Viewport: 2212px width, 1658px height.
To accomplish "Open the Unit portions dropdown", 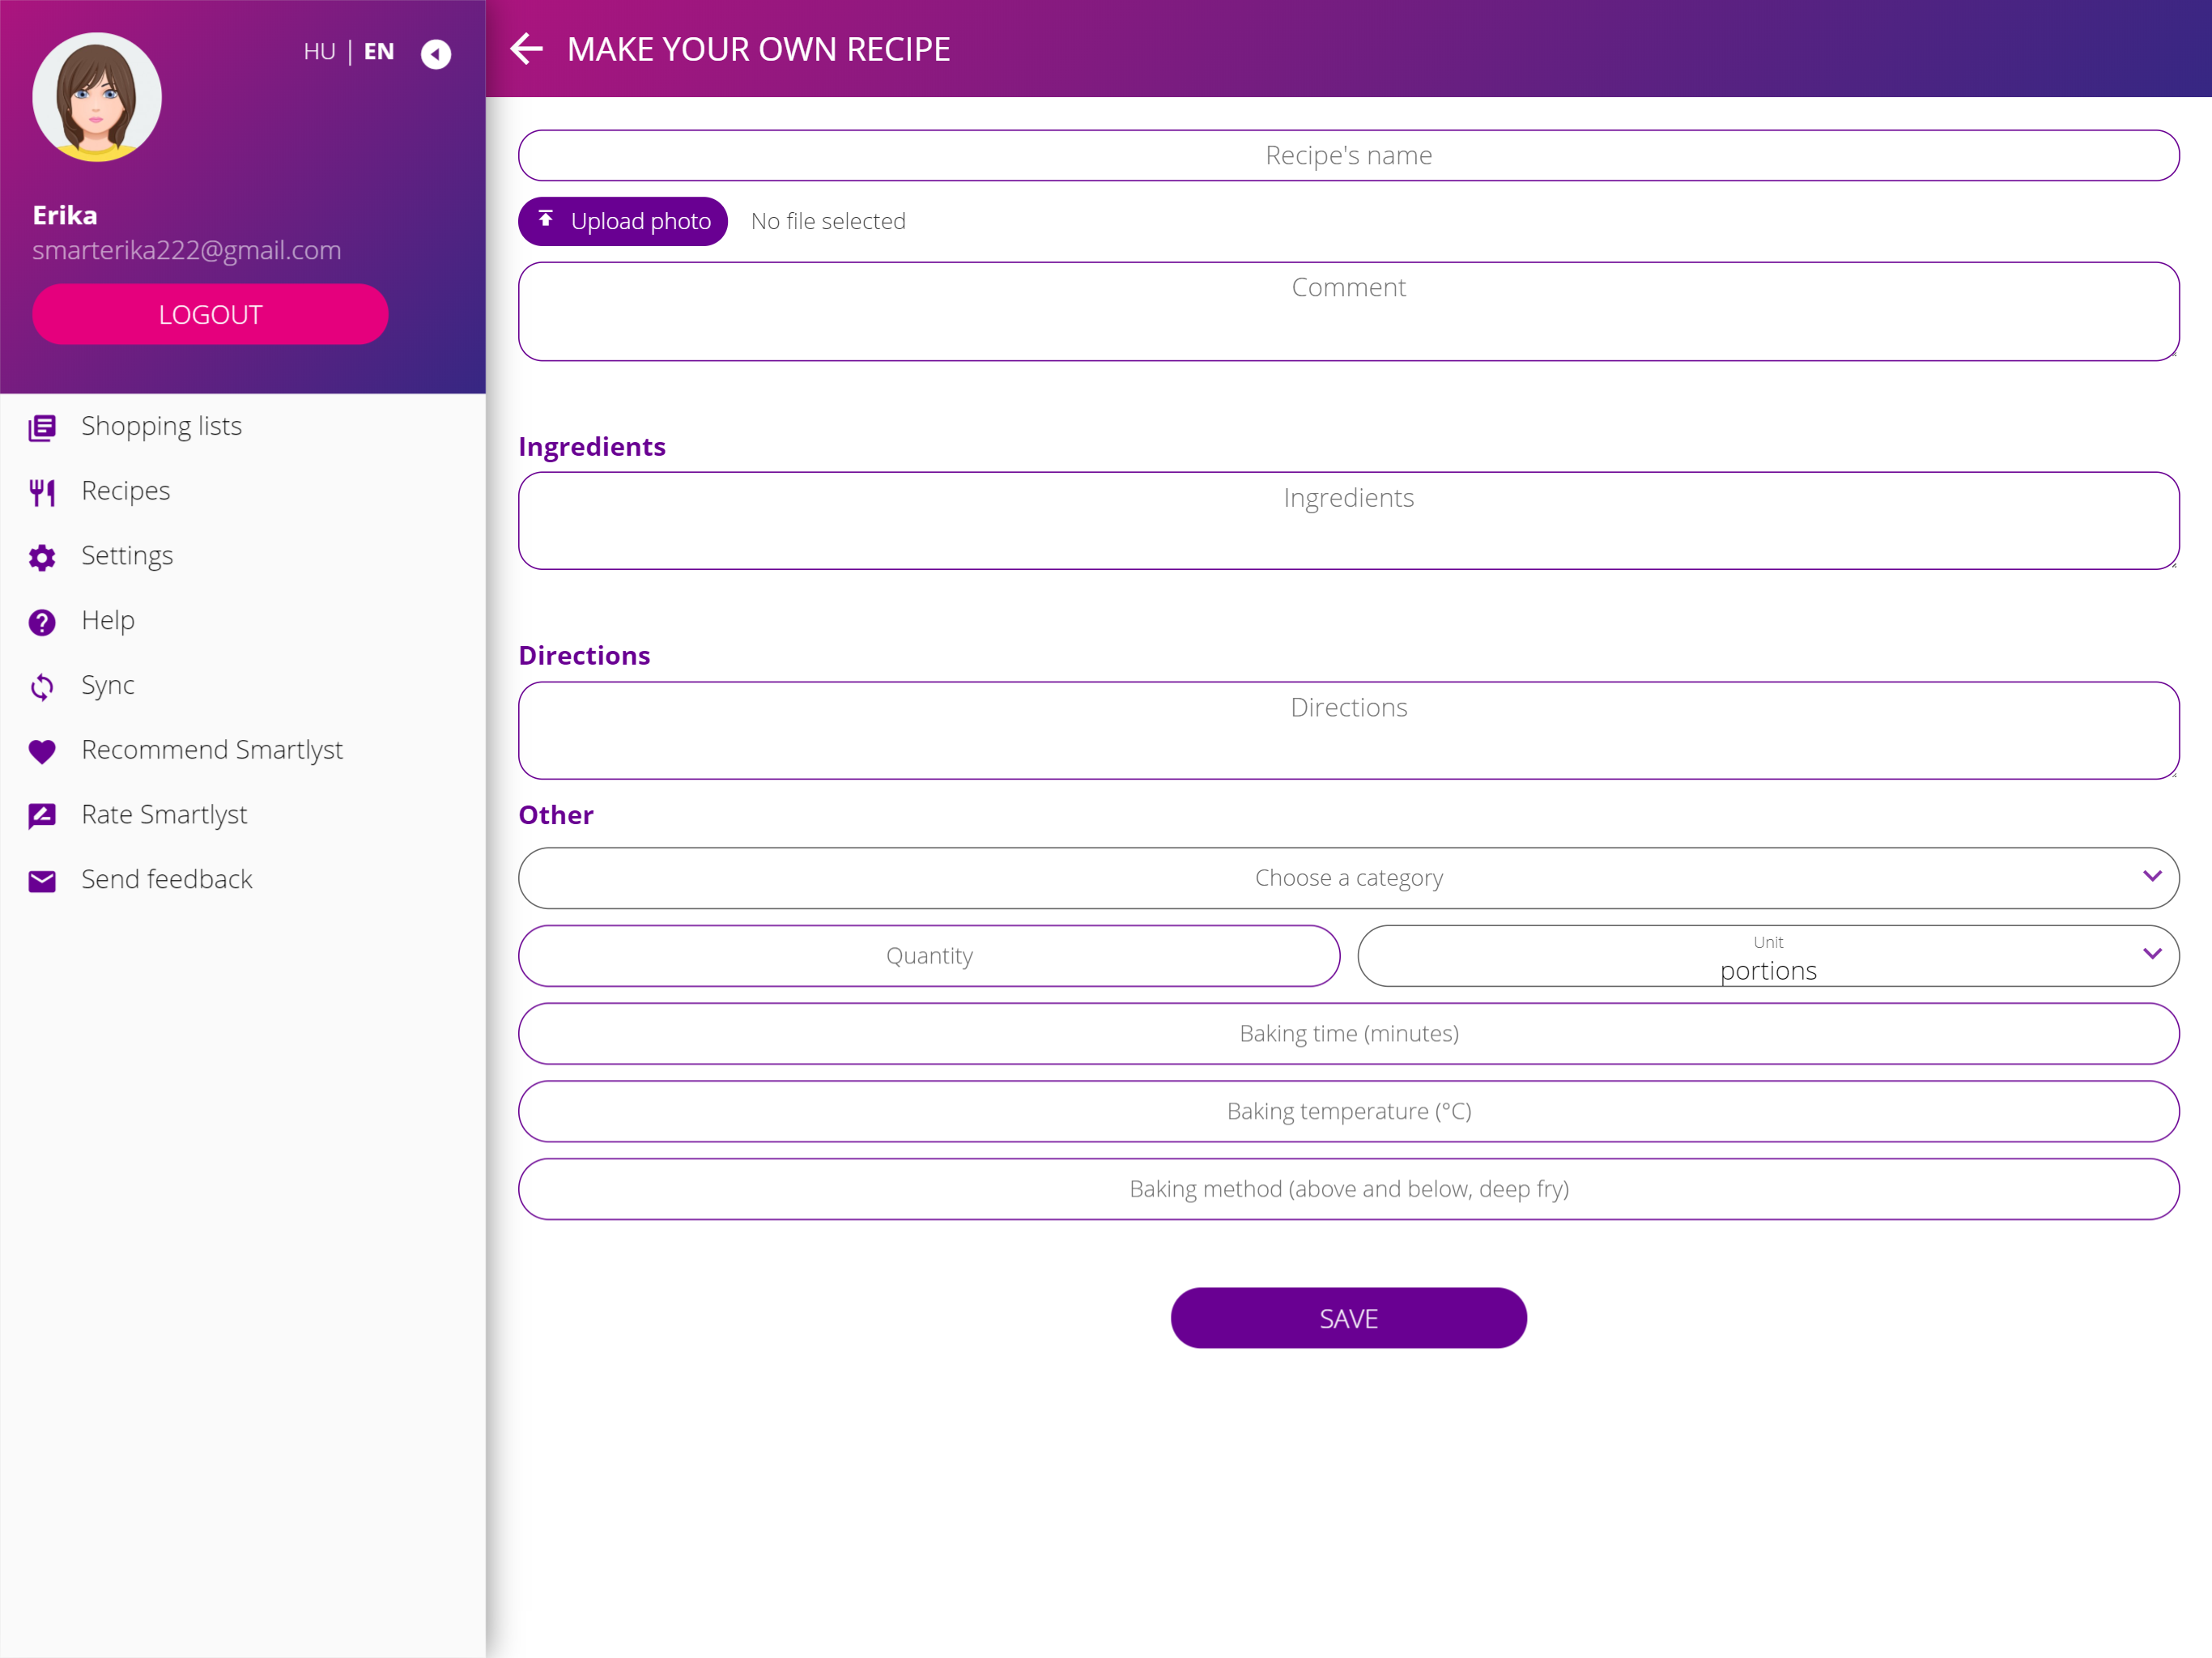I will [x=1768, y=956].
